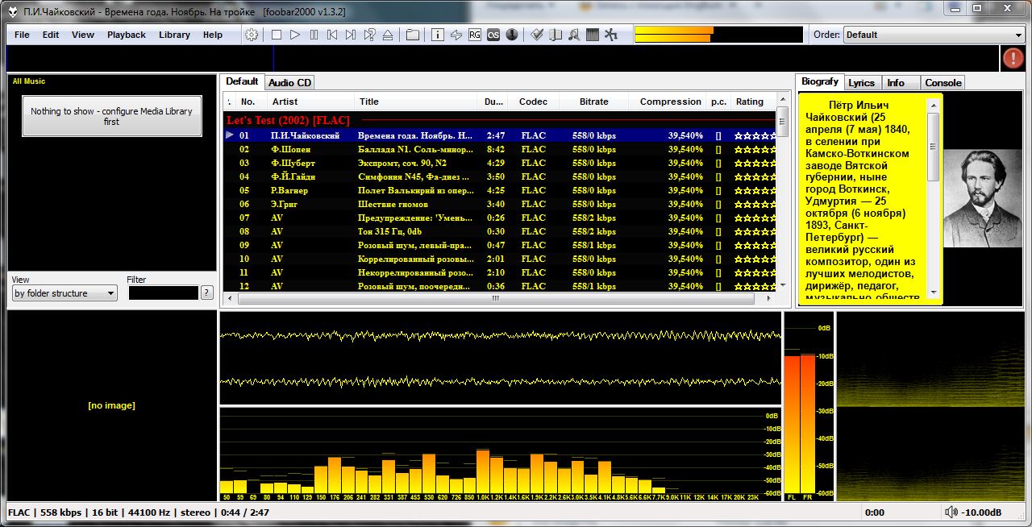The height and width of the screenshot is (527, 1032).
Task: Toggle the Last.fm scrobbling icon
Action: tap(493, 35)
